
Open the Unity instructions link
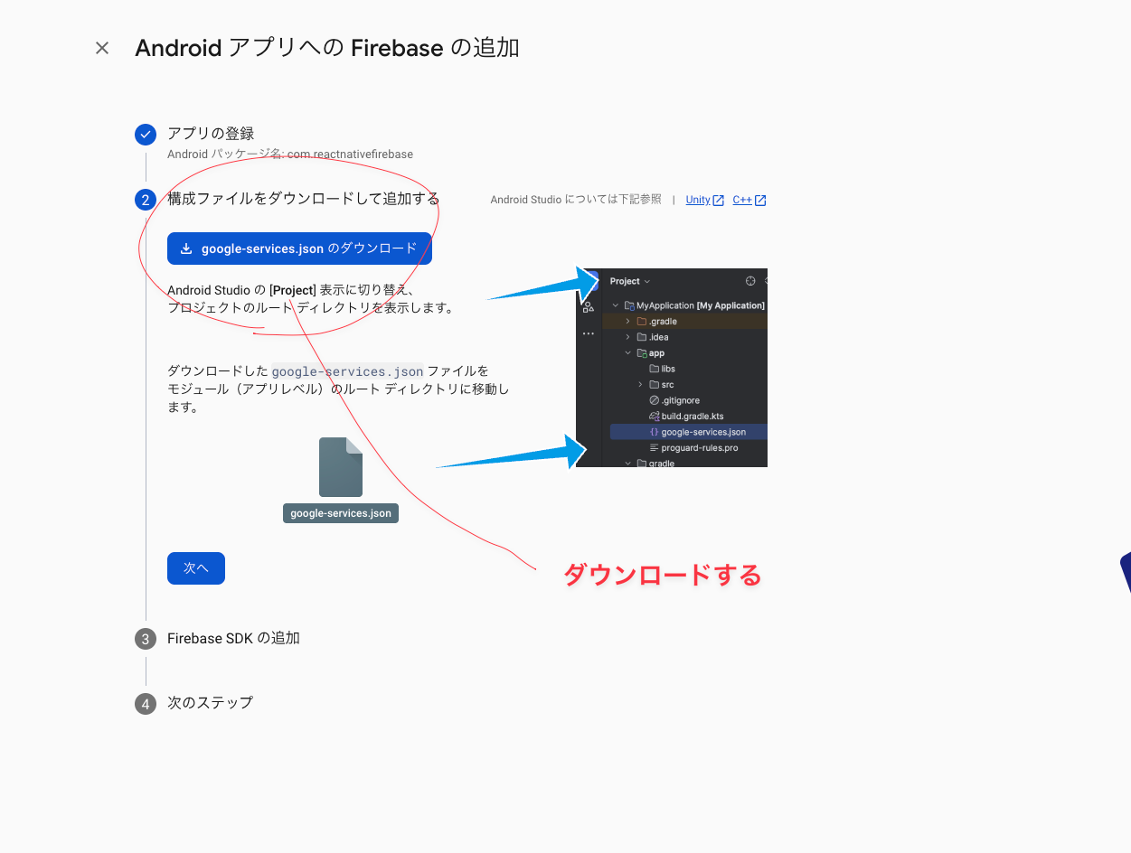[698, 200]
